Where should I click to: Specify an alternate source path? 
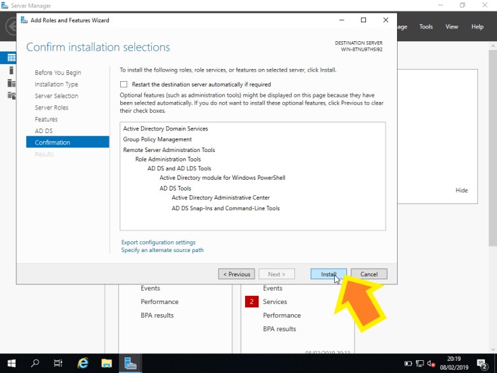pyautogui.click(x=162, y=250)
